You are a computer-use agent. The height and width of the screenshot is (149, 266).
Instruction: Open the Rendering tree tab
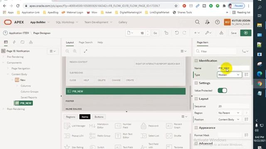[6, 42]
